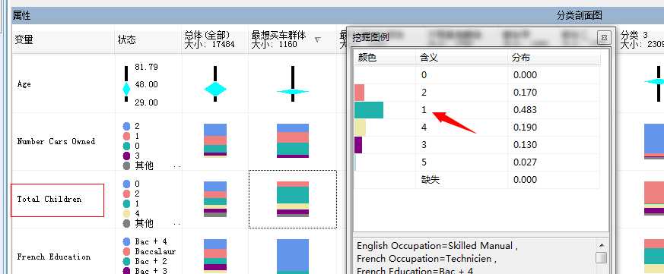Select the 0.190 distribution value

(525, 128)
